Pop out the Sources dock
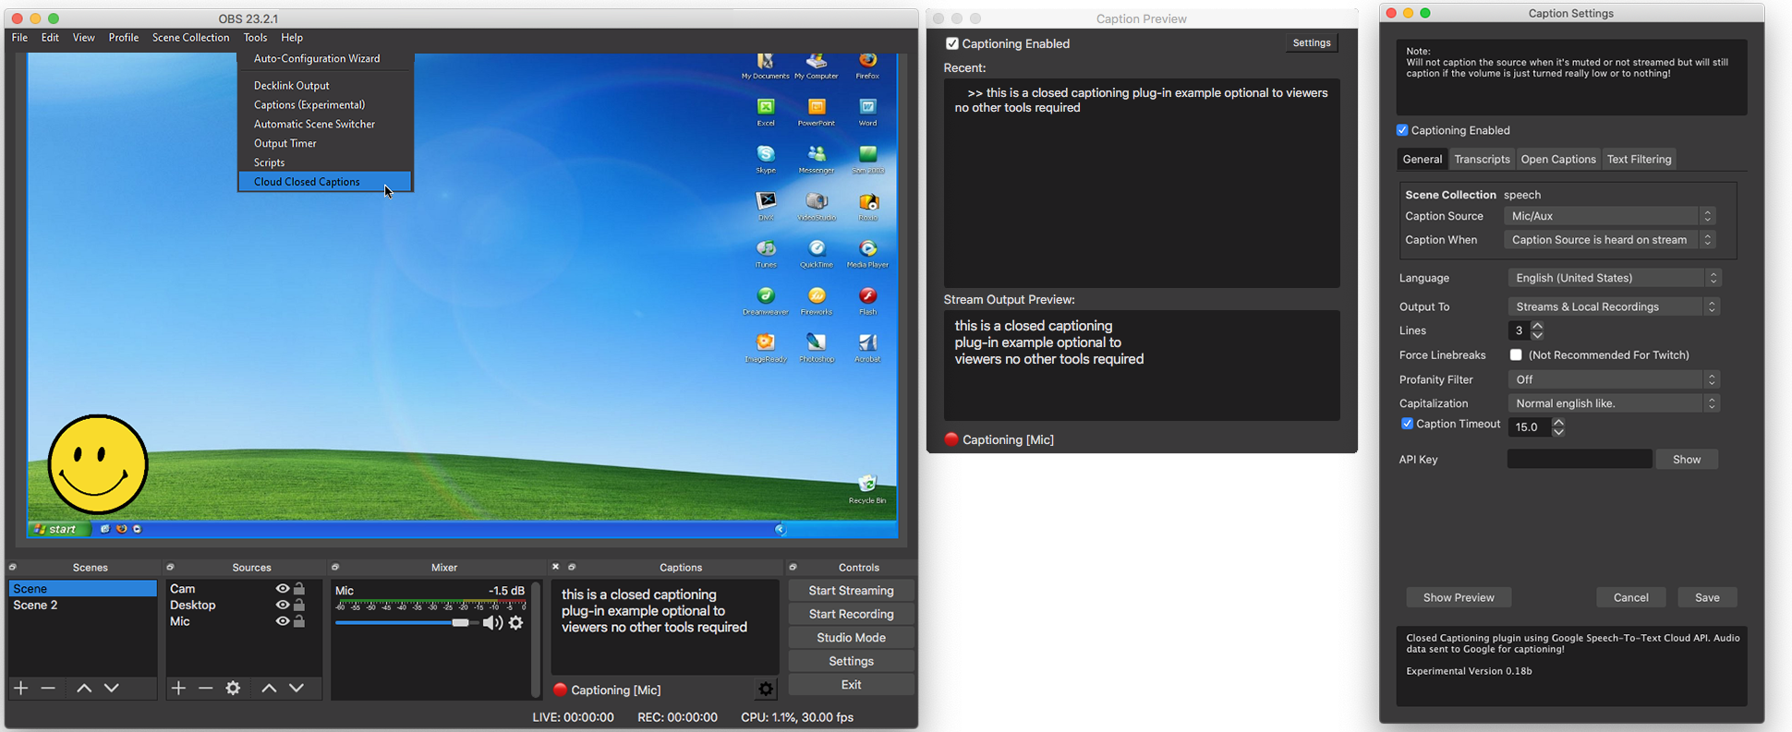 point(170,567)
